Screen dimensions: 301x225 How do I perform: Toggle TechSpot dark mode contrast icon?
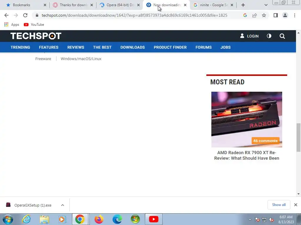point(269,36)
